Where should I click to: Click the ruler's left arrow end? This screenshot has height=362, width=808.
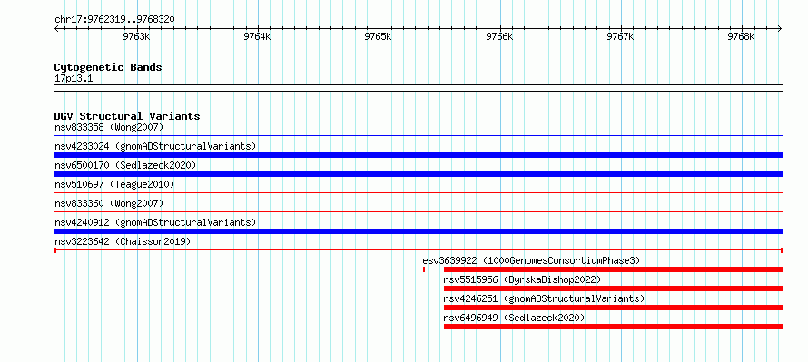(56, 29)
